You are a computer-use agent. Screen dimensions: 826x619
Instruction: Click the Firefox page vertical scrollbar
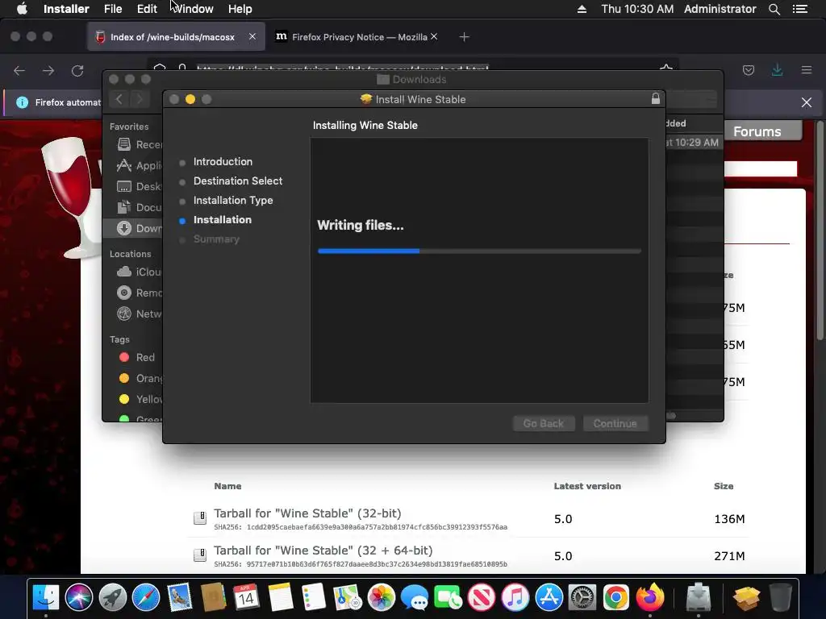(x=820, y=231)
